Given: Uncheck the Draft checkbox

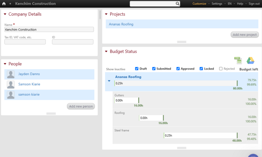Looking at the screenshot, I should [x=137, y=69].
